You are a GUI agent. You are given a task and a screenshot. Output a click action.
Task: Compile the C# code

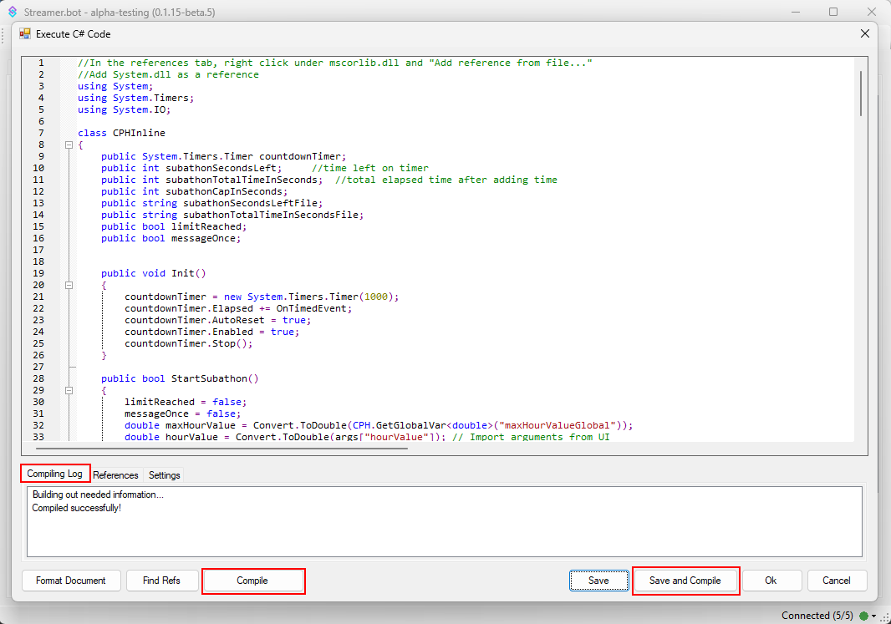(253, 581)
